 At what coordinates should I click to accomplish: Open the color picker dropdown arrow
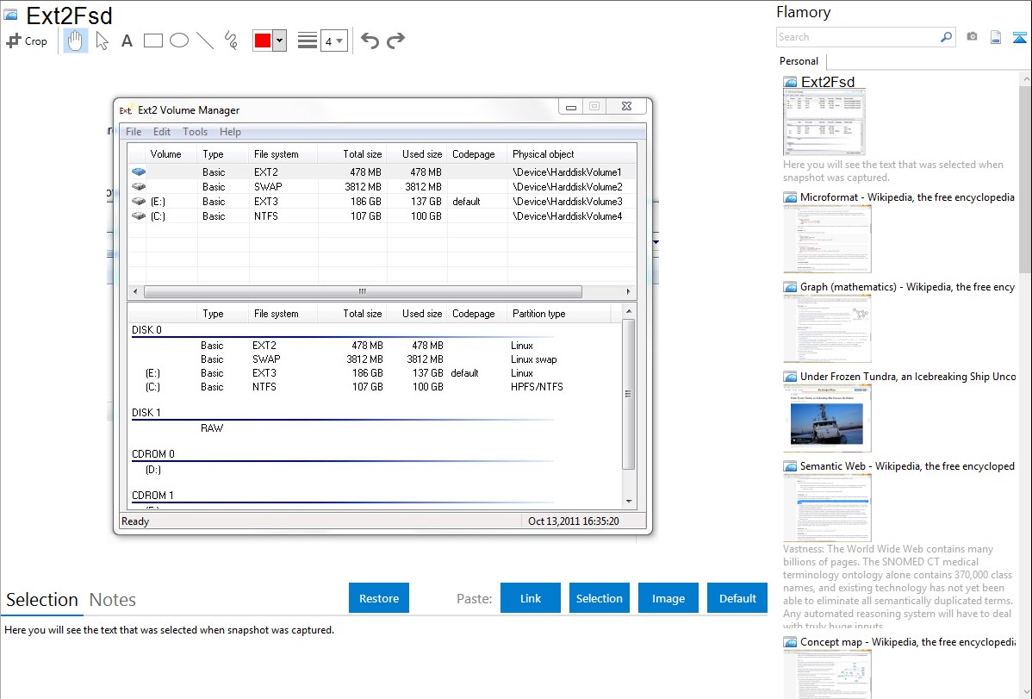pos(279,41)
